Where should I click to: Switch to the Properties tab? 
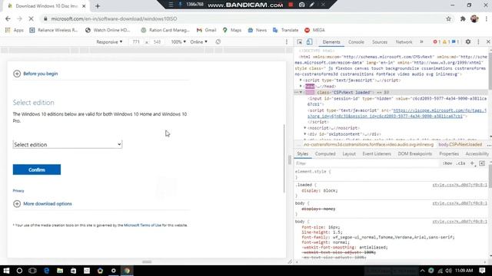coord(449,153)
